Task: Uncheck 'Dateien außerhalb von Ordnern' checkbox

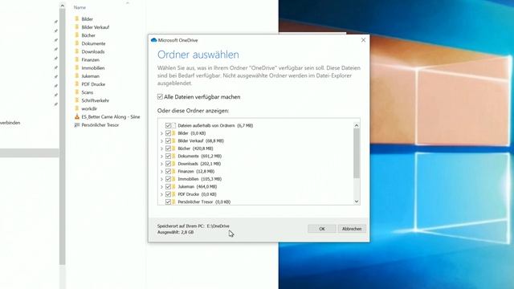Action: [x=168, y=125]
